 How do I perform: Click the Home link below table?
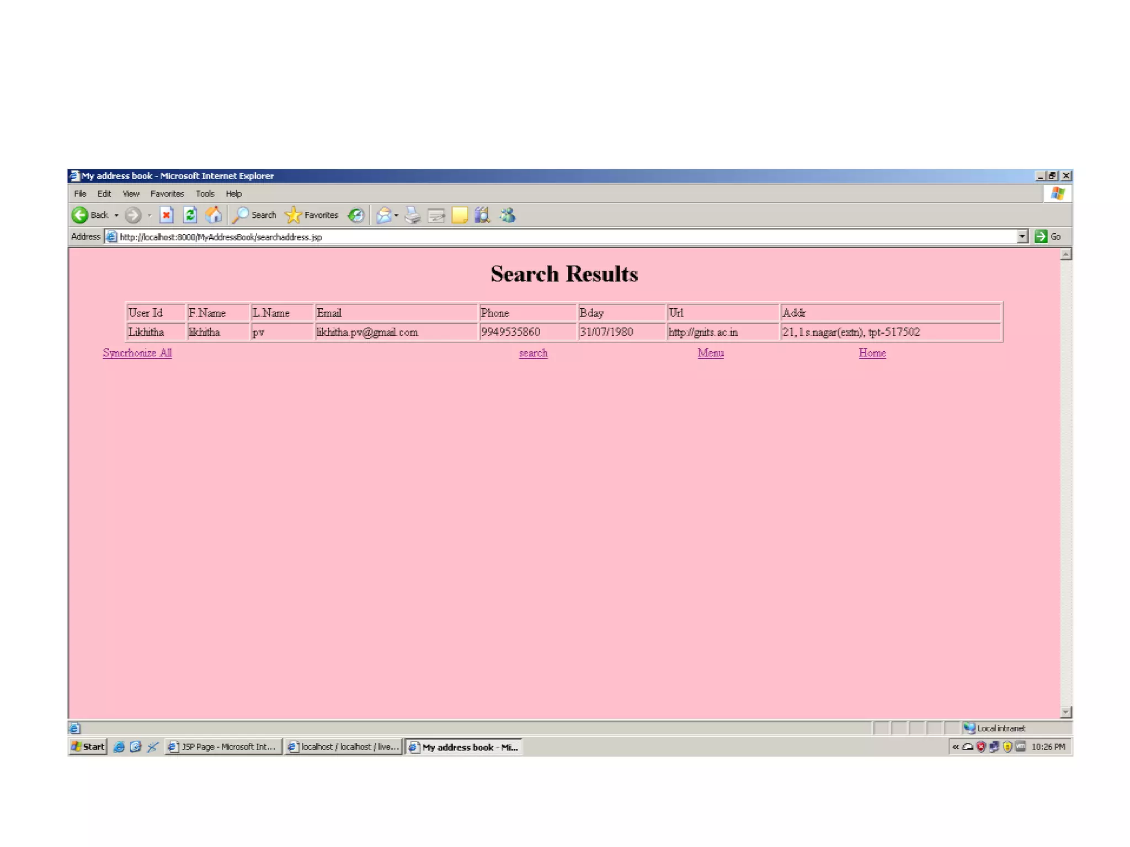pyautogui.click(x=872, y=353)
